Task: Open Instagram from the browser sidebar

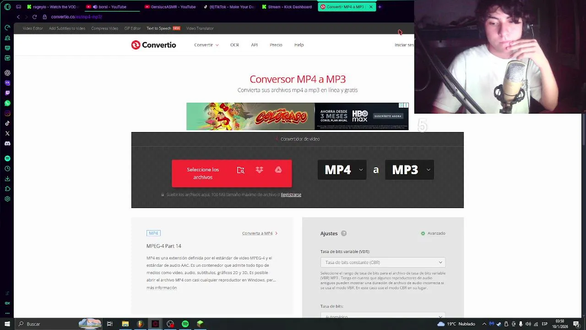Action: coord(7,113)
